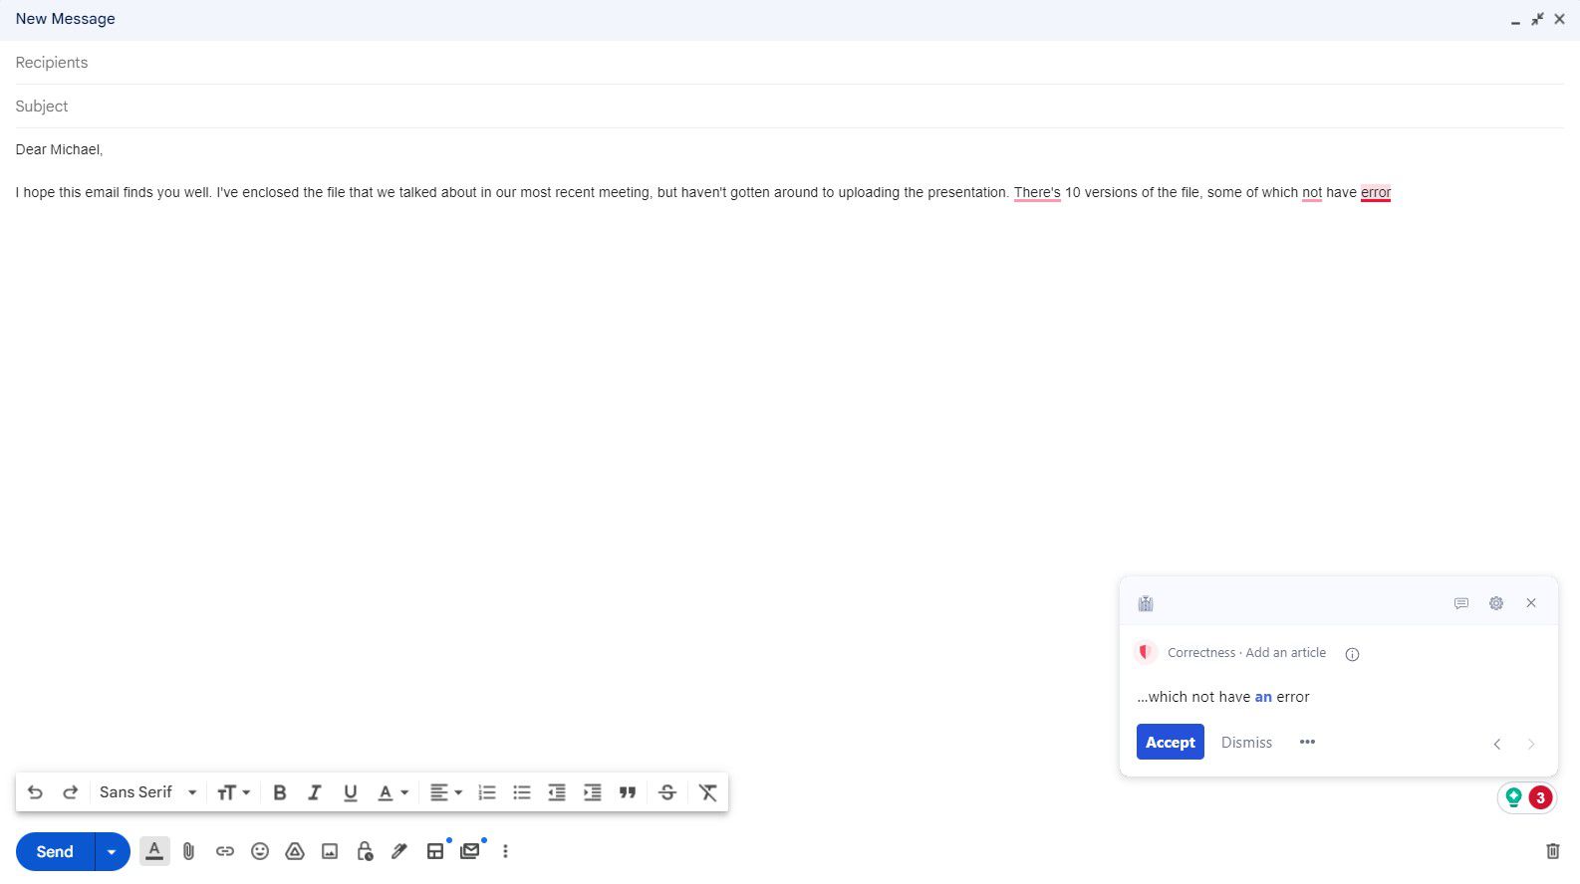Open Grammarly settings gear
The width and height of the screenshot is (1580, 884).
point(1496,603)
